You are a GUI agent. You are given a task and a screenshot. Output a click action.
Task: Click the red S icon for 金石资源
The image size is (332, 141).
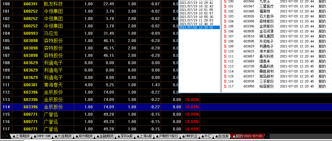(x=225, y=31)
